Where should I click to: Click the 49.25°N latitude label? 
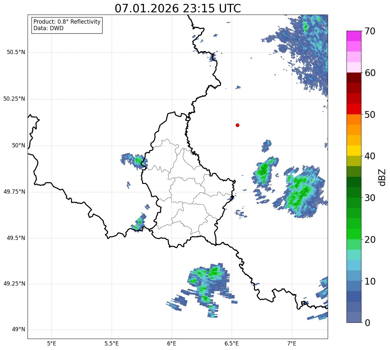[x=14, y=284]
